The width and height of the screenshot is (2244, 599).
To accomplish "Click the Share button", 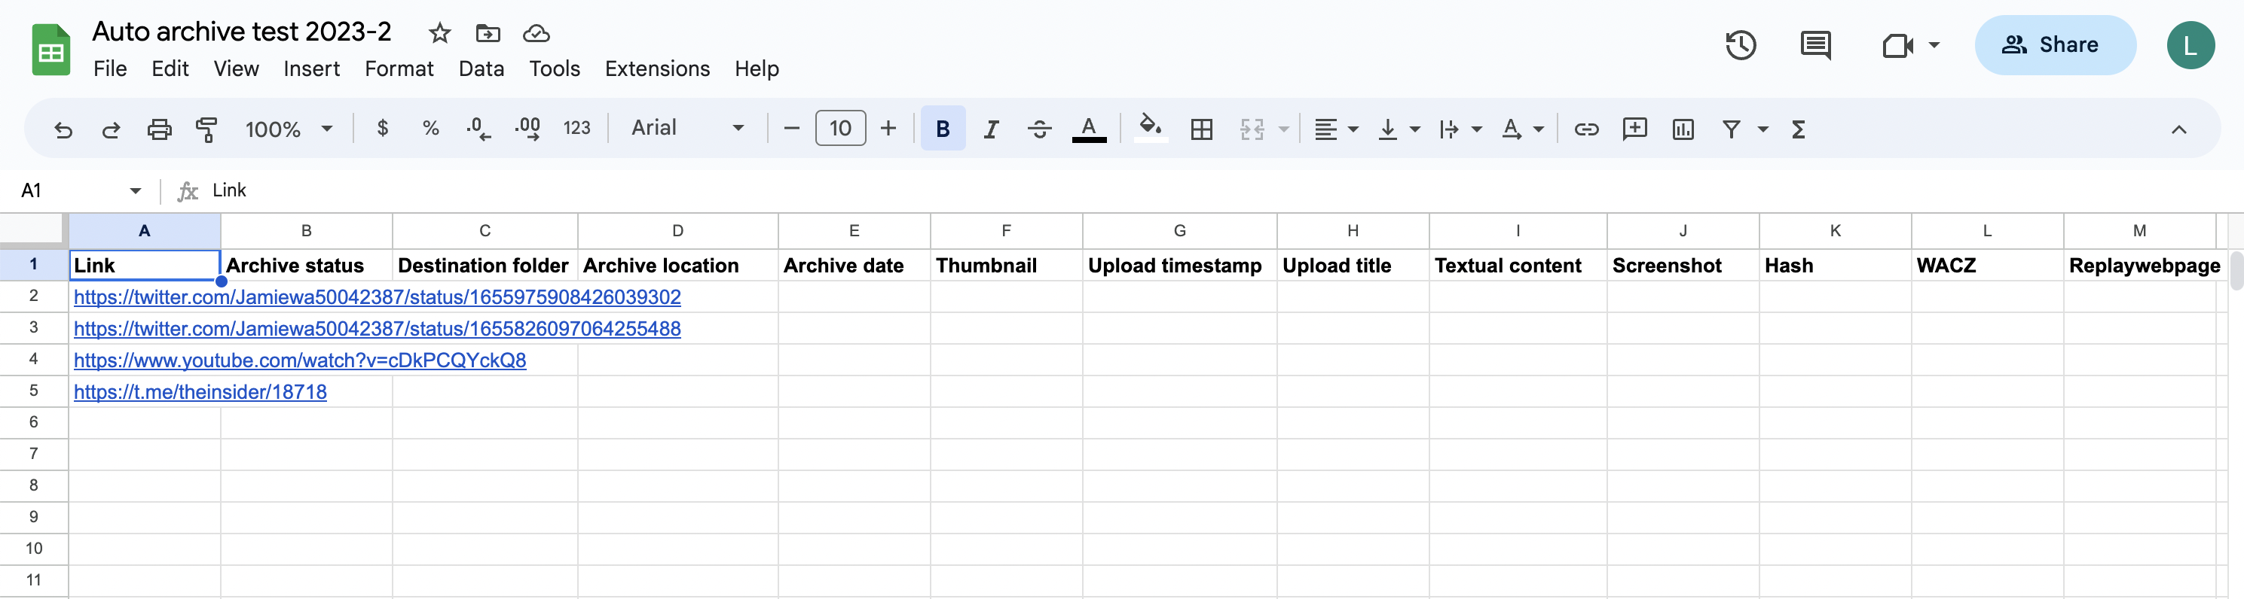I will tap(2054, 45).
